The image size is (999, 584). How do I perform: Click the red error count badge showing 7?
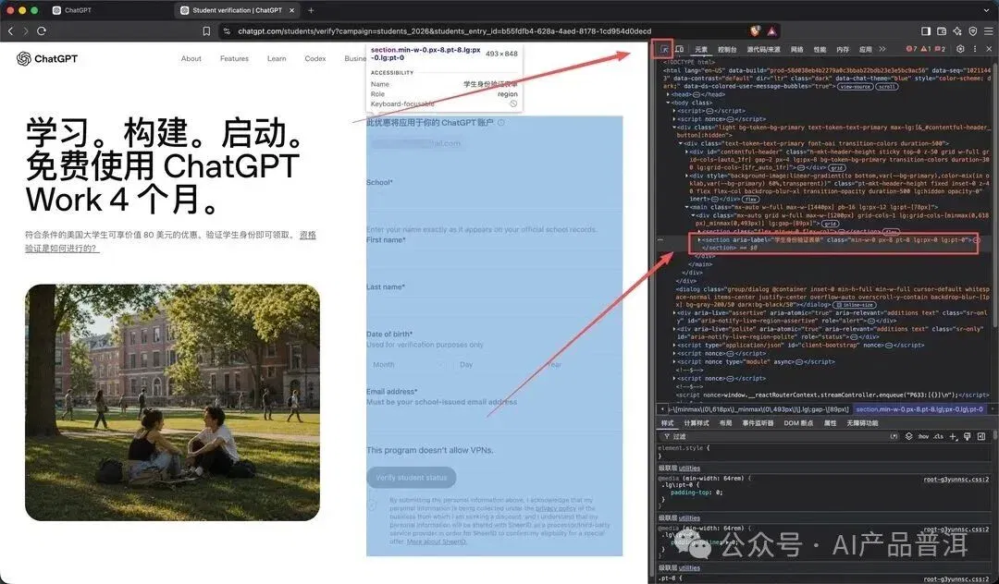[x=912, y=49]
